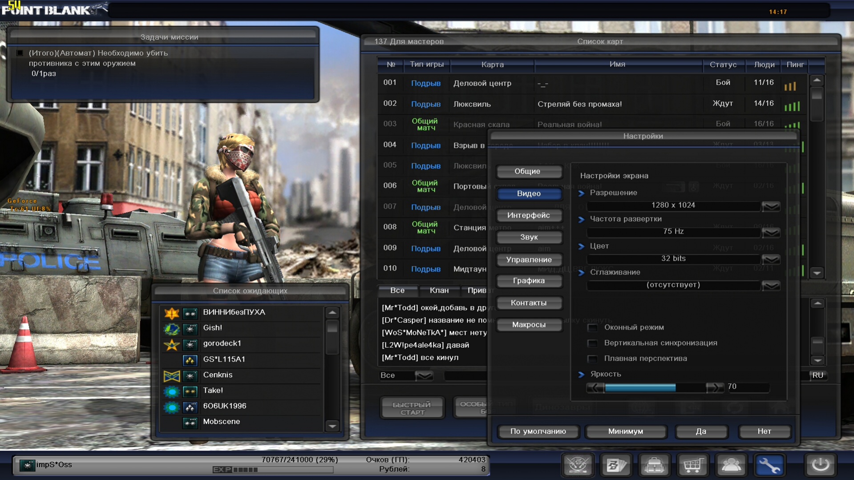Open the backpack inventory icon
The width and height of the screenshot is (854, 480).
pos(654,465)
